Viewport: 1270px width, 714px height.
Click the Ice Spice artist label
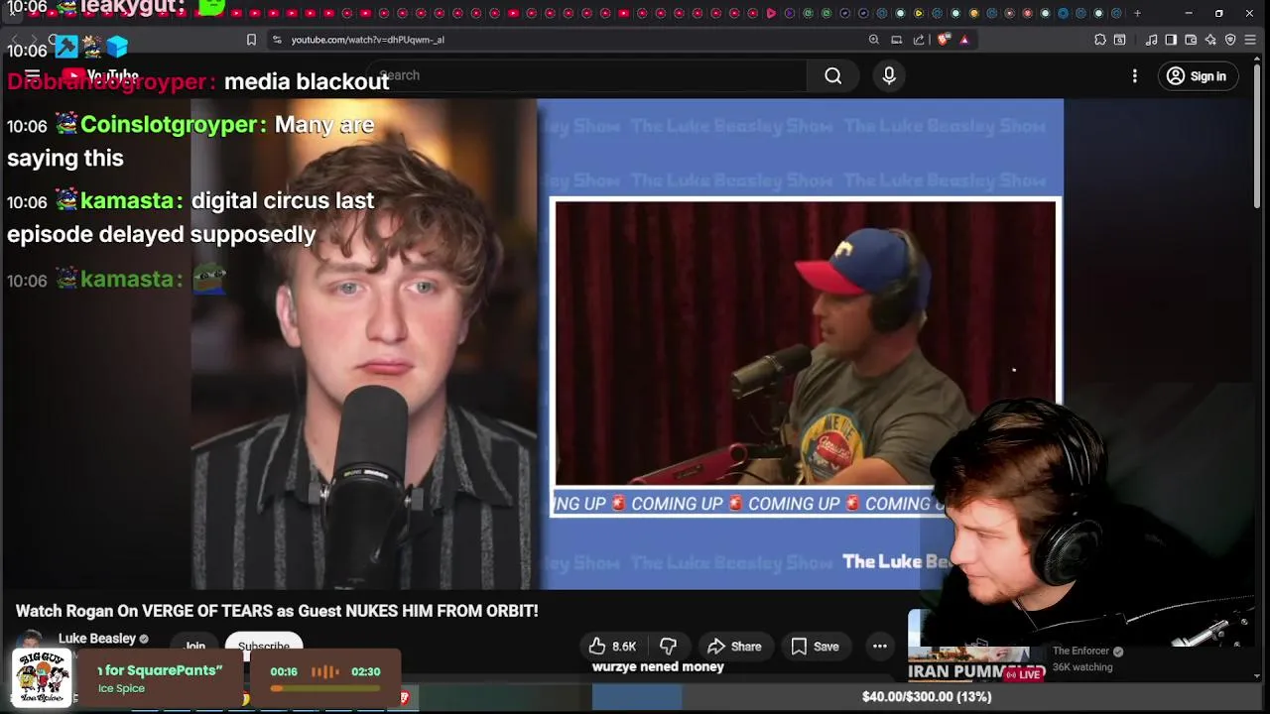click(x=121, y=688)
